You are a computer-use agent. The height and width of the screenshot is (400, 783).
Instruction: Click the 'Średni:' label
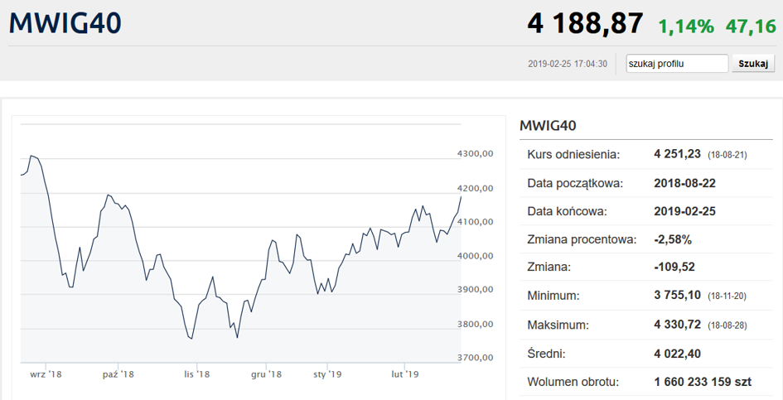[x=546, y=354]
